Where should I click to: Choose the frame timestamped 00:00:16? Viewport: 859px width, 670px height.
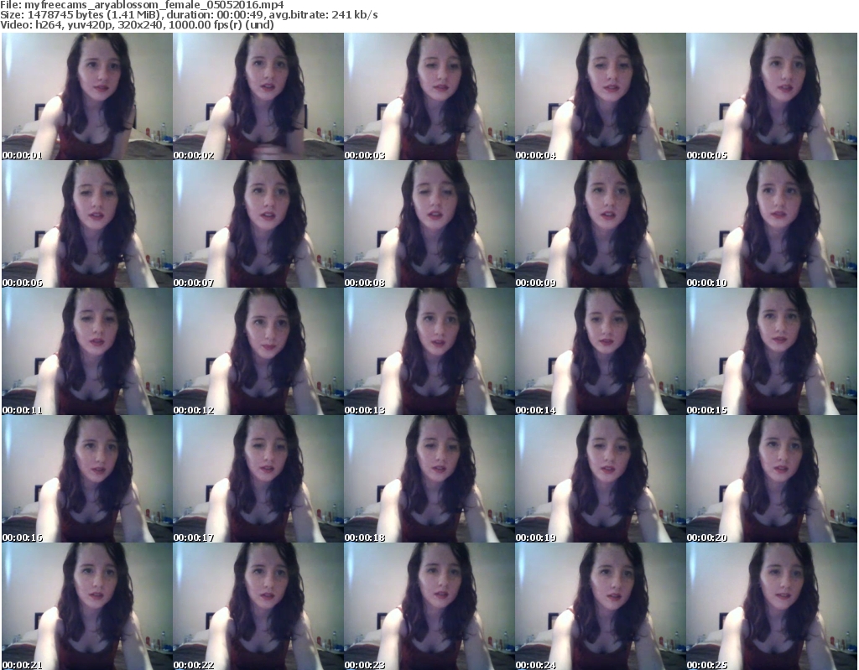87,479
